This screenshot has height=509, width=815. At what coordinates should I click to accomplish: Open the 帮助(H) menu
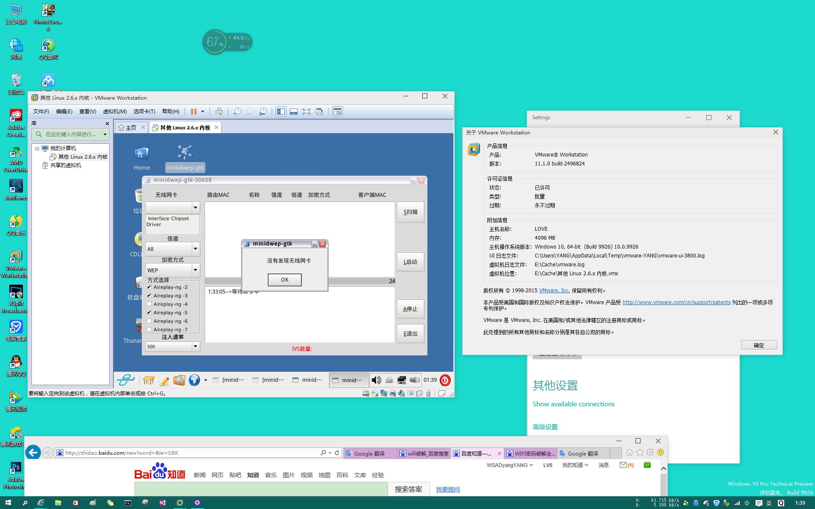(171, 112)
